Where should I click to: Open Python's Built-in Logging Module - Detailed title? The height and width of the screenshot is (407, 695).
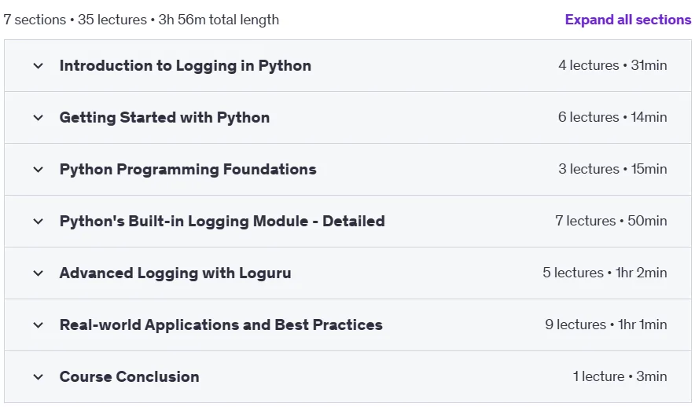[222, 221]
